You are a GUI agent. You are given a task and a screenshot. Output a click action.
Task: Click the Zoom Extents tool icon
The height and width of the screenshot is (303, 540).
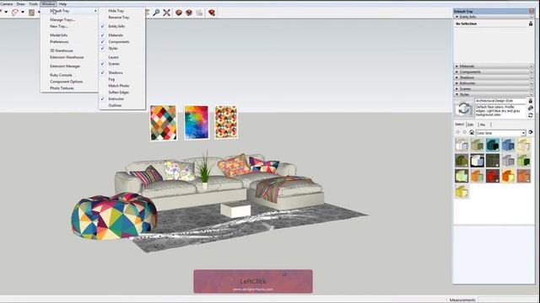tap(167, 13)
